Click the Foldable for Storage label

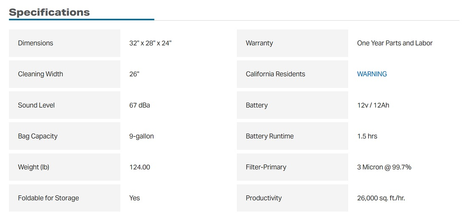point(48,198)
